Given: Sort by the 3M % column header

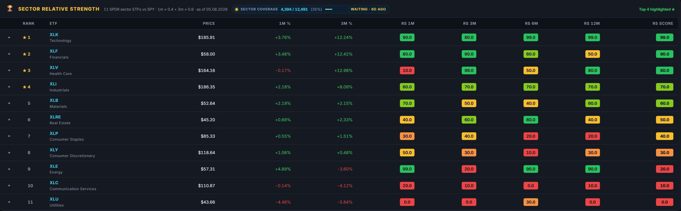Looking at the screenshot, I should click(x=346, y=23).
